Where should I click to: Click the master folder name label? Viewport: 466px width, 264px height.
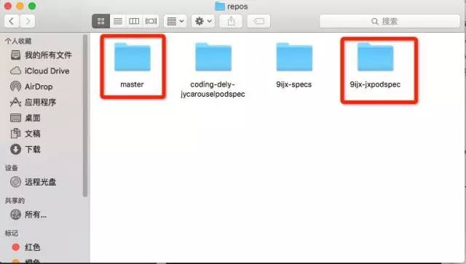(132, 84)
